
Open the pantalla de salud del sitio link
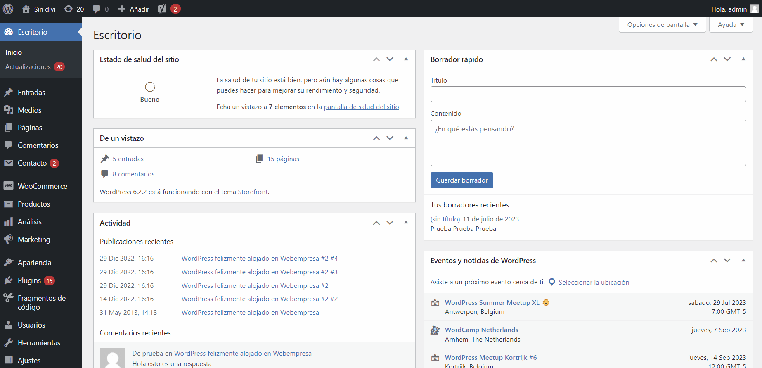click(x=361, y=107)
